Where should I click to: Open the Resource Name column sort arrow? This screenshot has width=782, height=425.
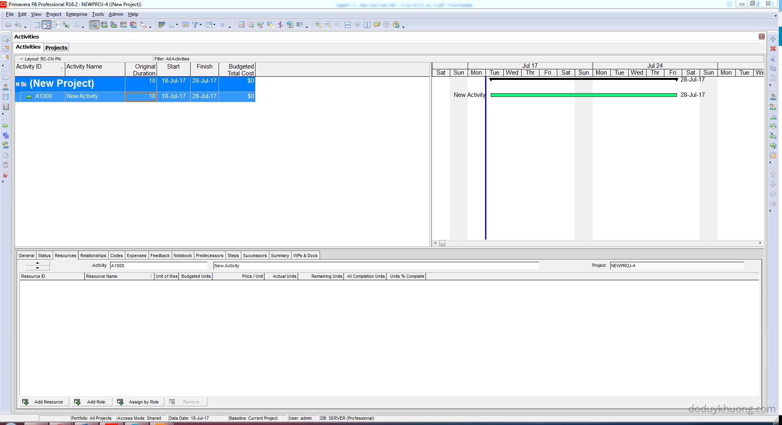pos(151,277)
